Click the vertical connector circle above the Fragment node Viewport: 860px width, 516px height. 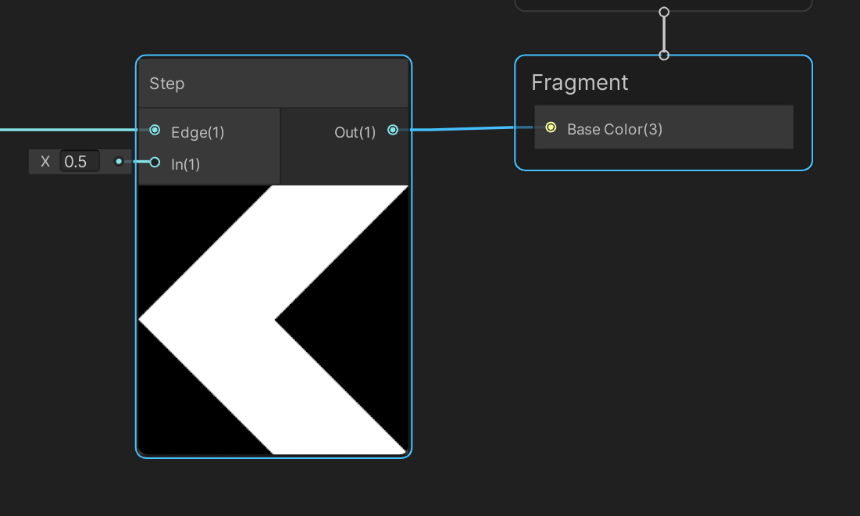663,56
